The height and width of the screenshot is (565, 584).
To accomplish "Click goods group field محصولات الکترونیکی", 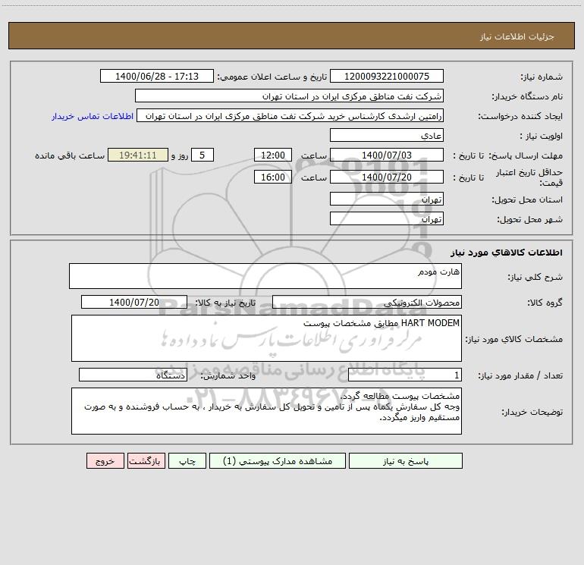I will (x=367, y=302).
